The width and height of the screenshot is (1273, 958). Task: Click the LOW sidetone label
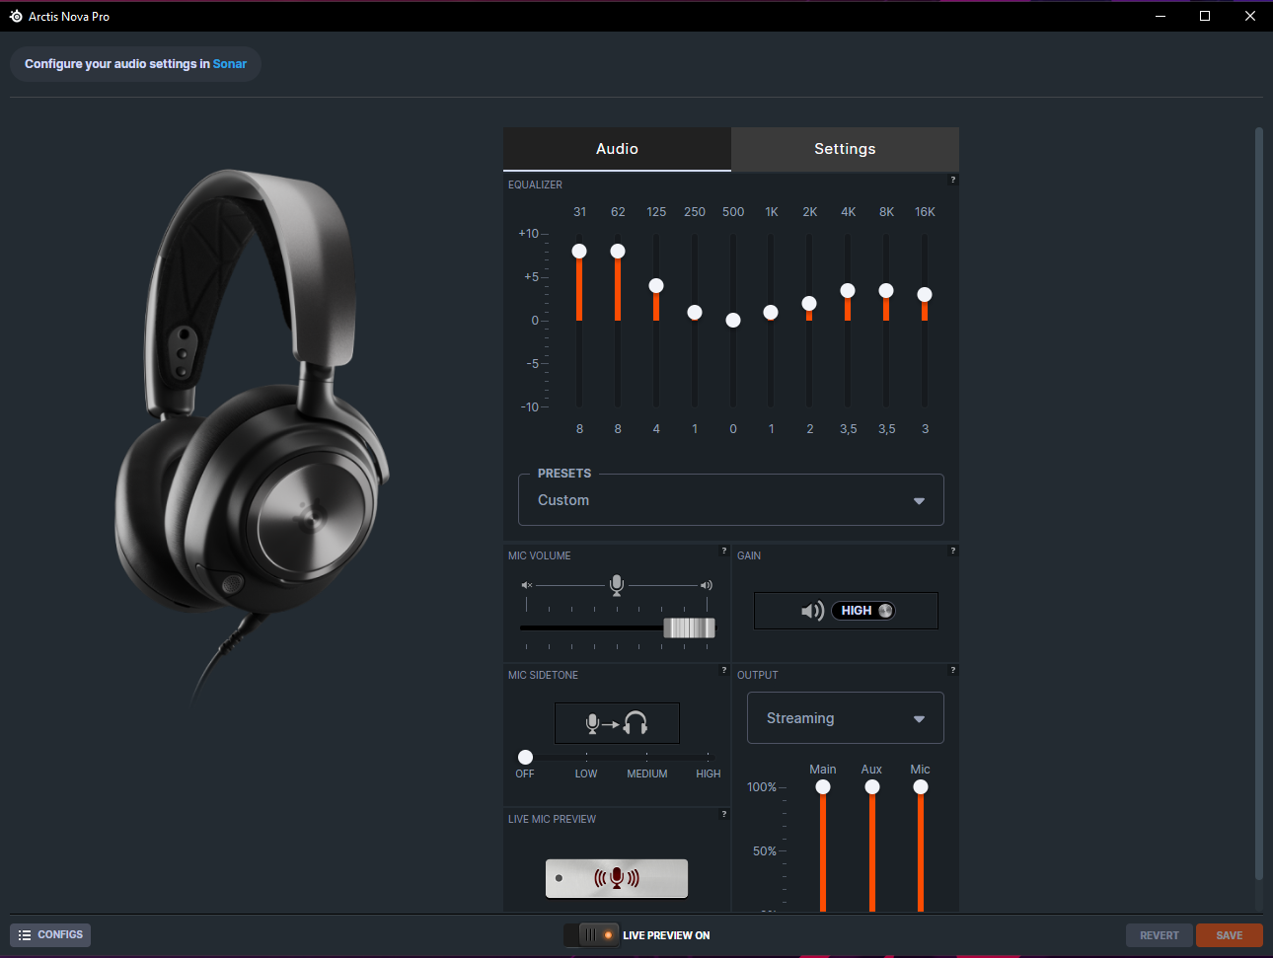pyautogui.click(x=586, y=774)
